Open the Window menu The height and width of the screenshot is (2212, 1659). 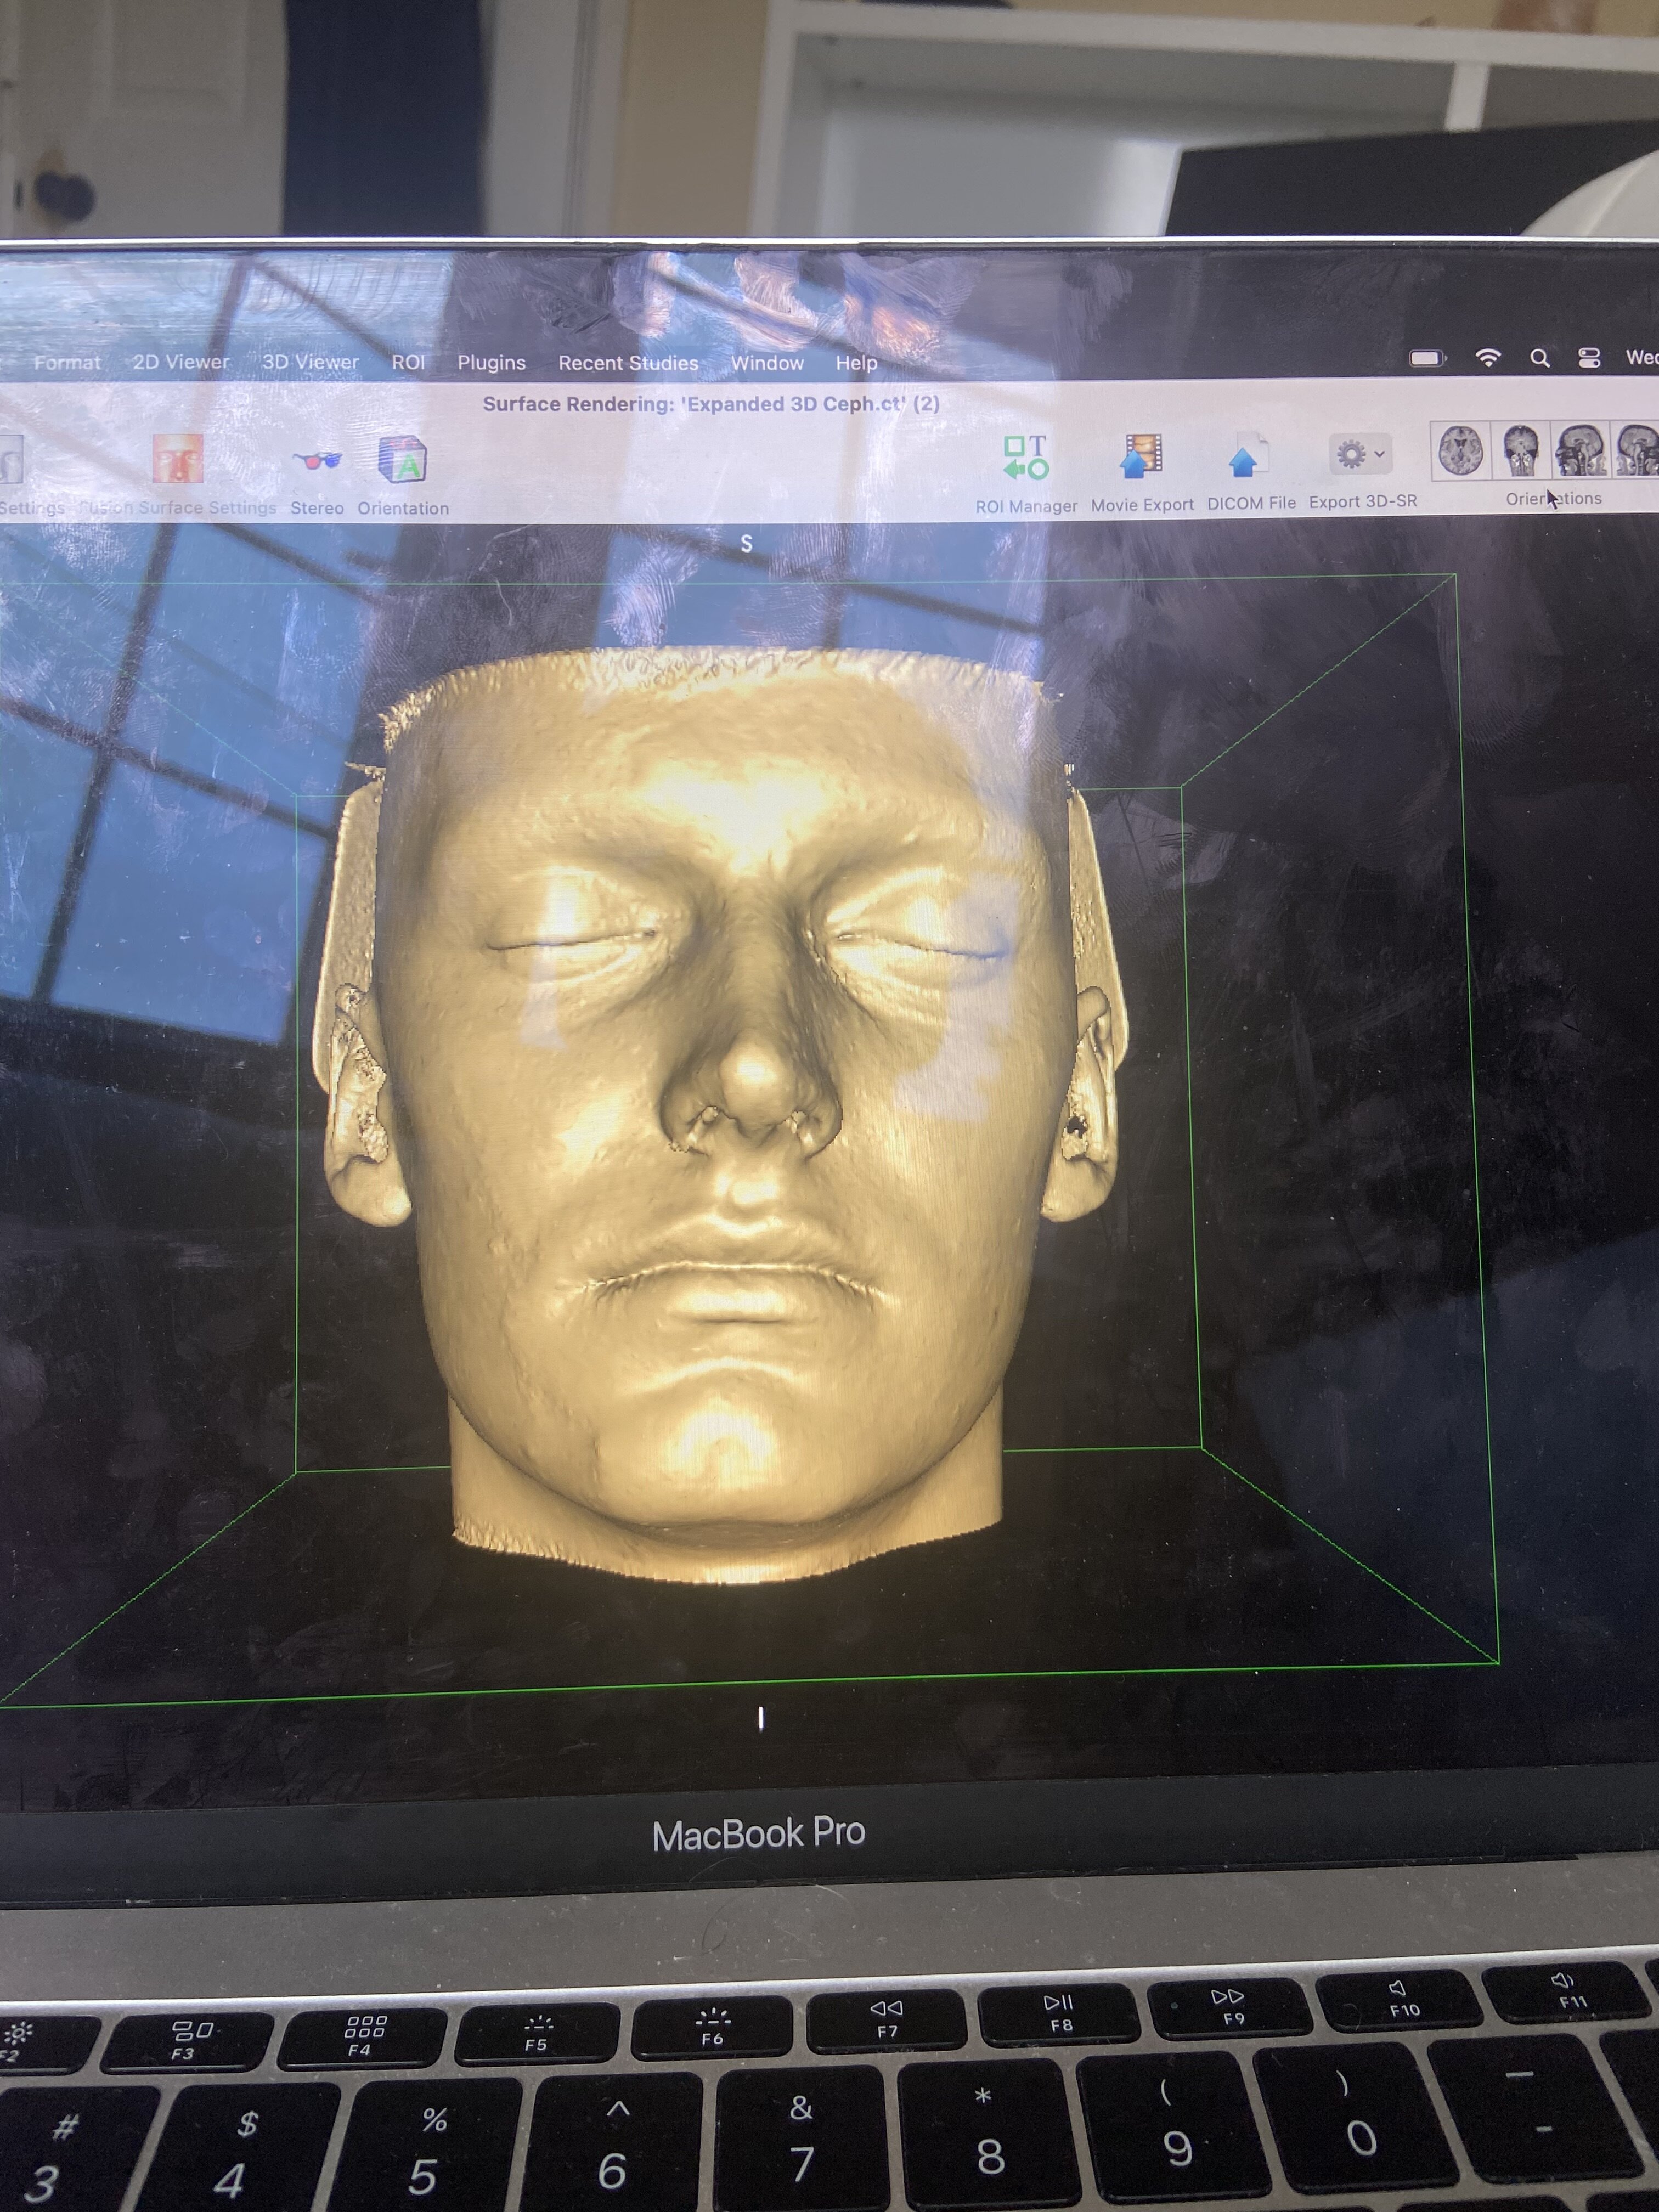coord(767,363)
